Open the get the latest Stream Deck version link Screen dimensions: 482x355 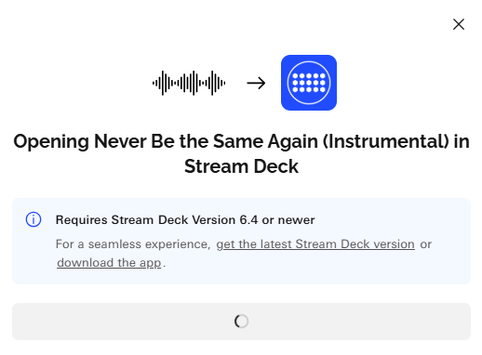click(x=315, y=244)
